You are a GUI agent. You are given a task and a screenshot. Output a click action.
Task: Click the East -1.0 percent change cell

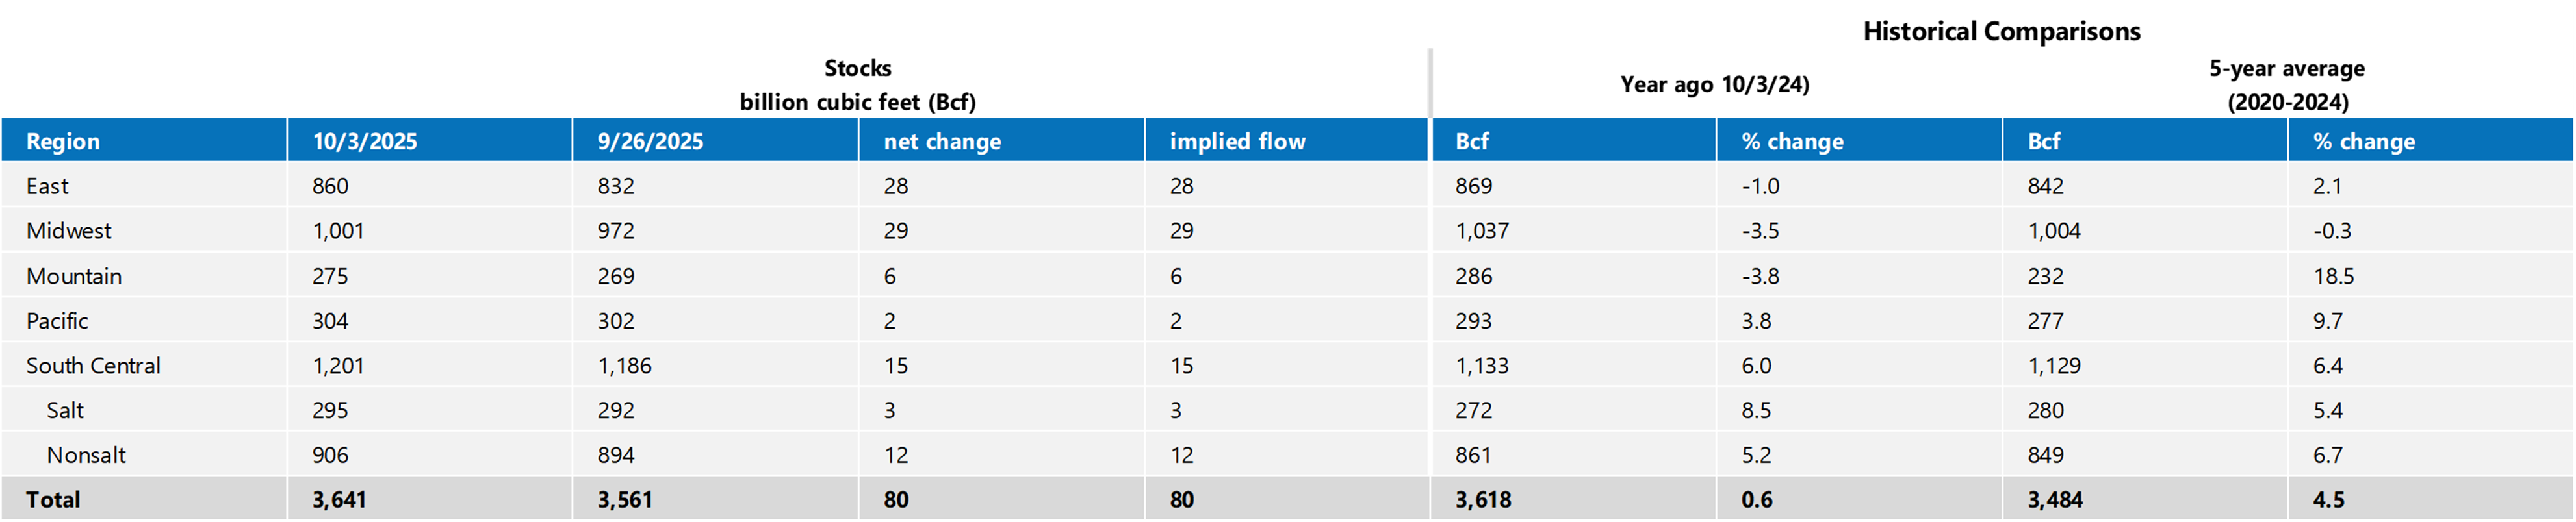1760,186
